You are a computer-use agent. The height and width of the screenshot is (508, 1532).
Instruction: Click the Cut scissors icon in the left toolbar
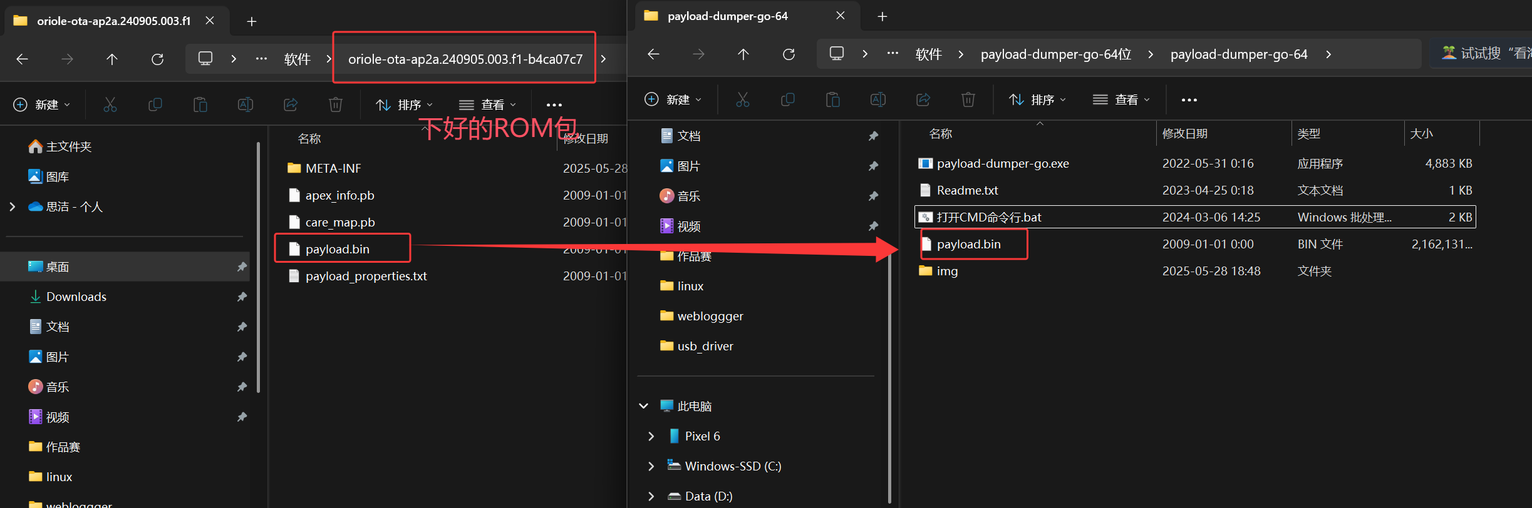pyautogui.click(x=110, y=104)
